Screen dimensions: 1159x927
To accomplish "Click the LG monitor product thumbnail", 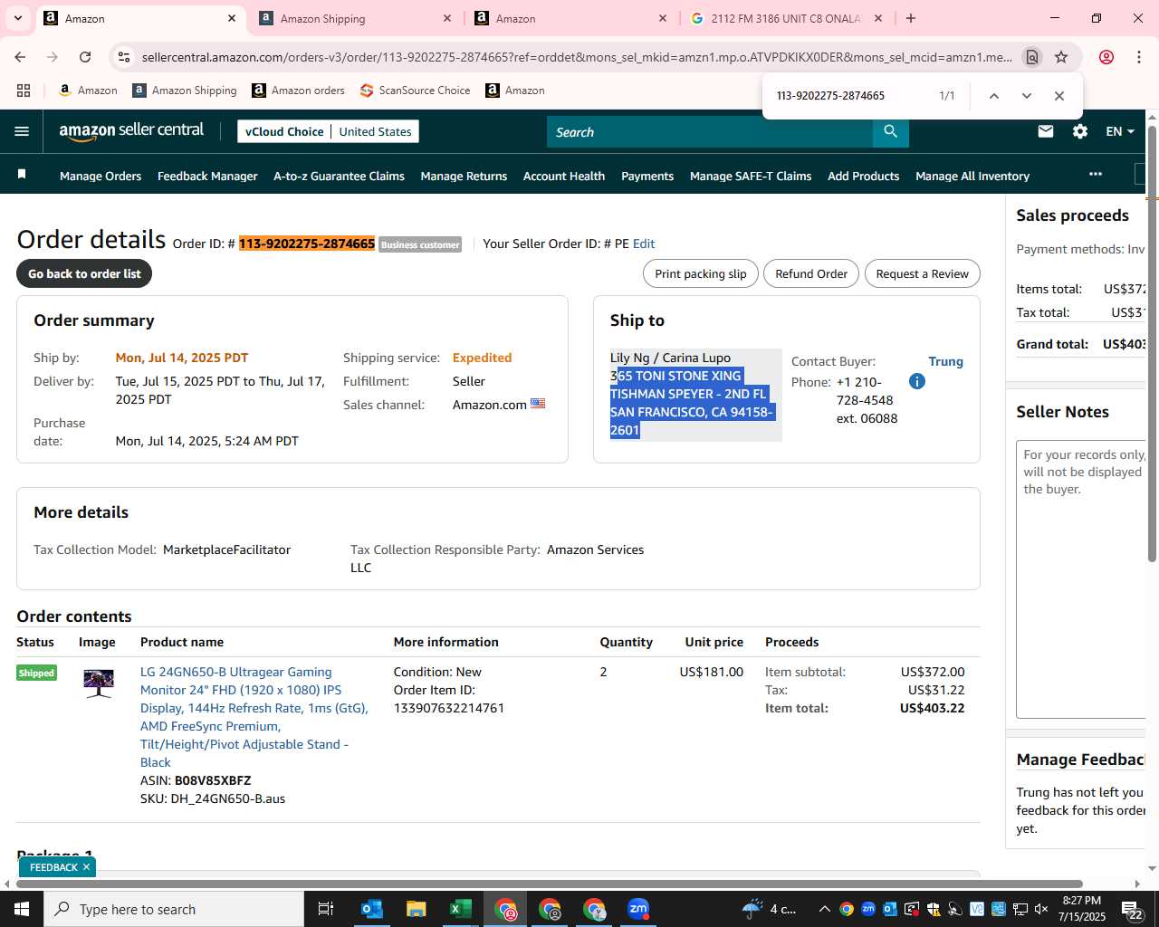I will 99,683.
